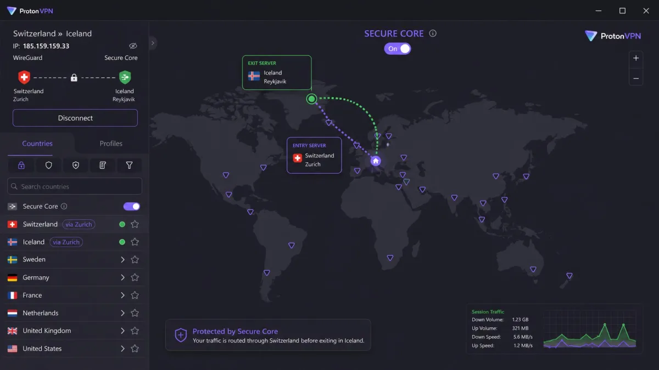Viewport: 659px width, 370px height.
Task: Click the Brazil server marker on map
Action: tap(292, 246)
